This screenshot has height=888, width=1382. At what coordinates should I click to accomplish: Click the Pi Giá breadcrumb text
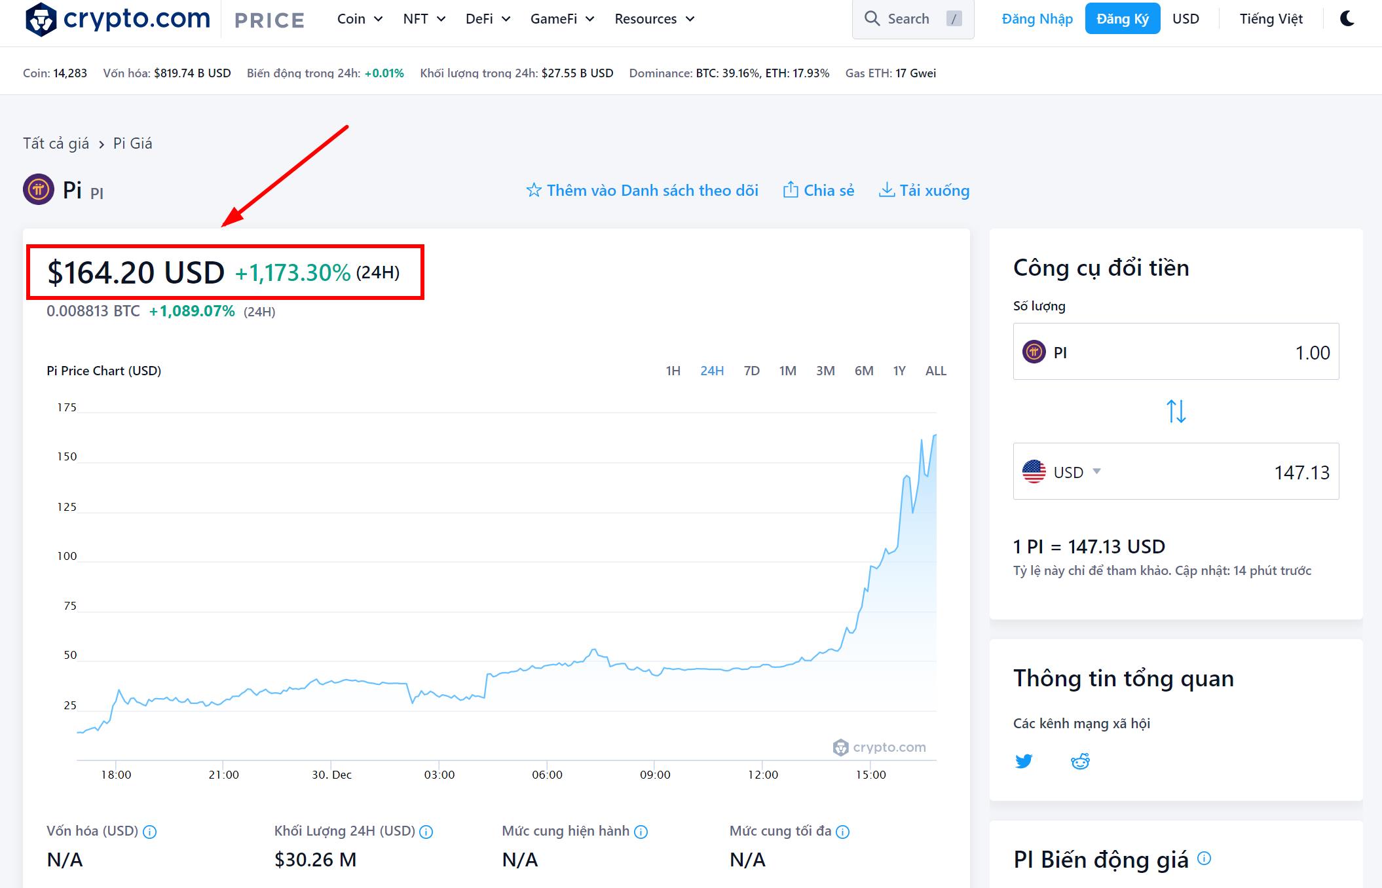pos(133,143)
